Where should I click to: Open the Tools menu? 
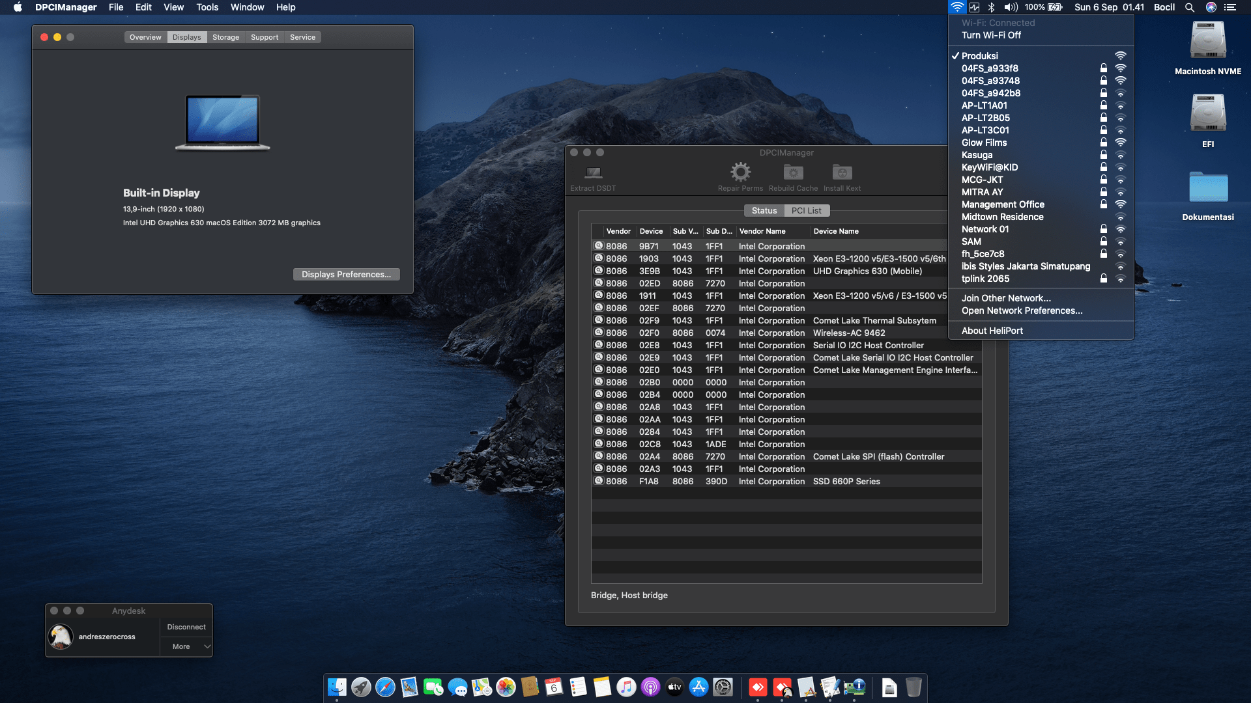207,7
